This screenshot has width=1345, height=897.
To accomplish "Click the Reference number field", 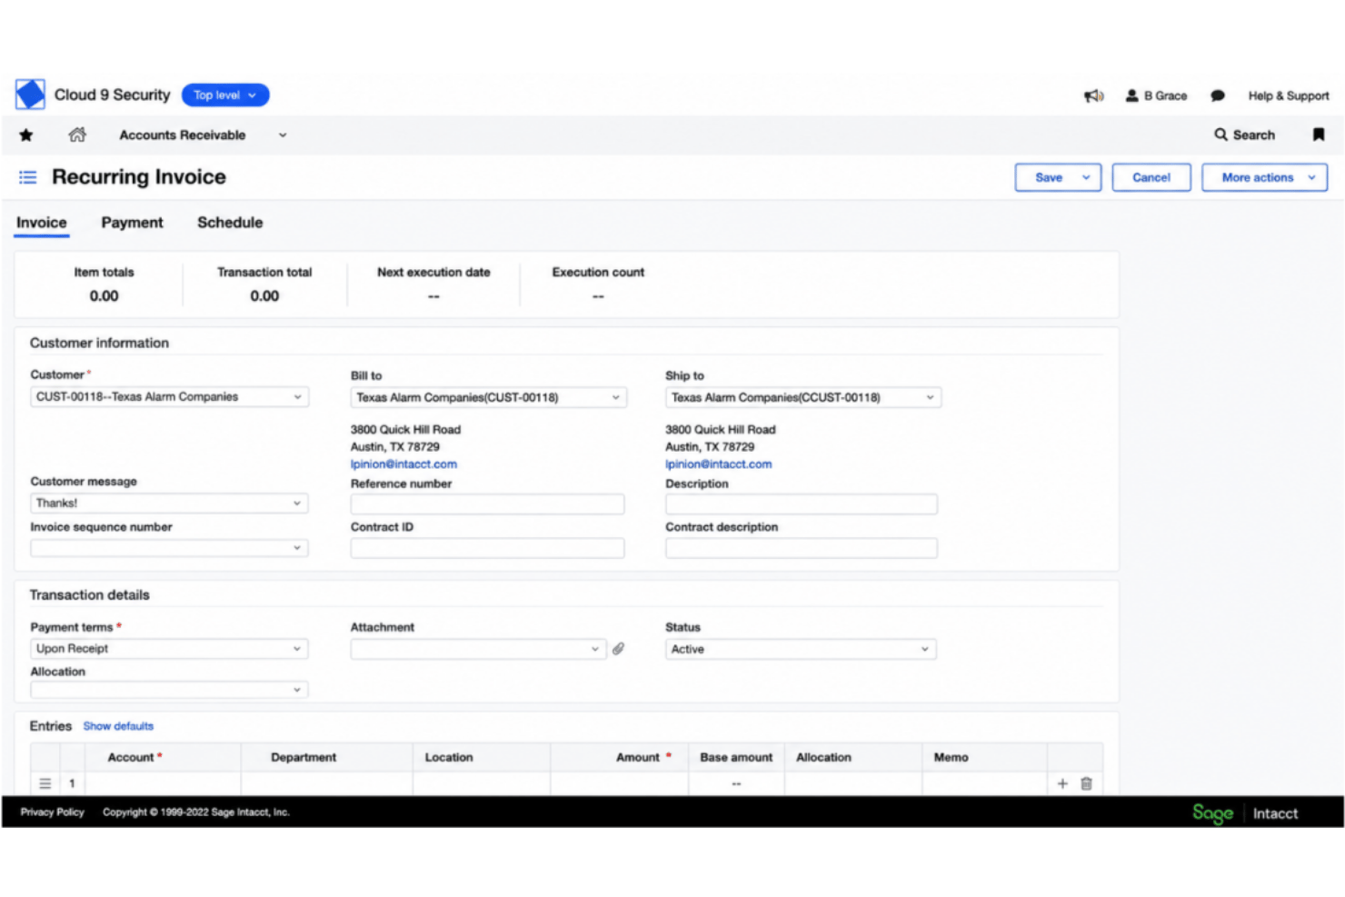I will point(487,504).
